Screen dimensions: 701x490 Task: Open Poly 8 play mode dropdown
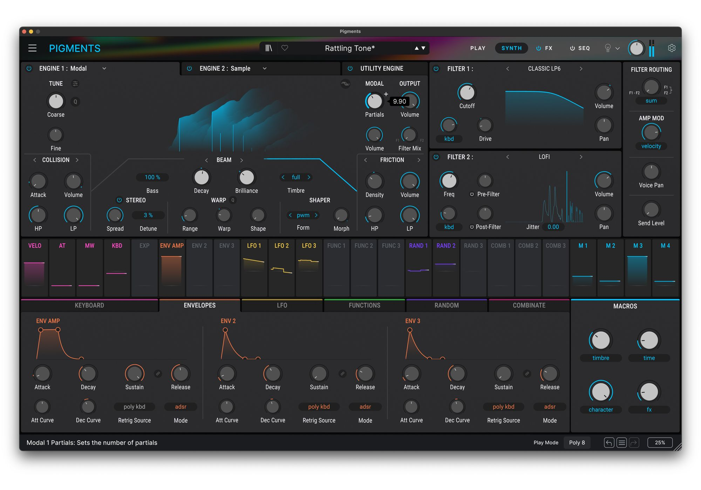(x=577, y=442)
